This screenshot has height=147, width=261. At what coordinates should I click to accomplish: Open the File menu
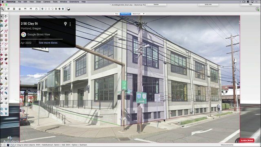20,2
